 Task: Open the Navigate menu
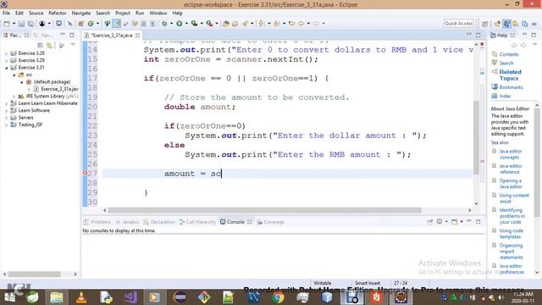(81, 13)
